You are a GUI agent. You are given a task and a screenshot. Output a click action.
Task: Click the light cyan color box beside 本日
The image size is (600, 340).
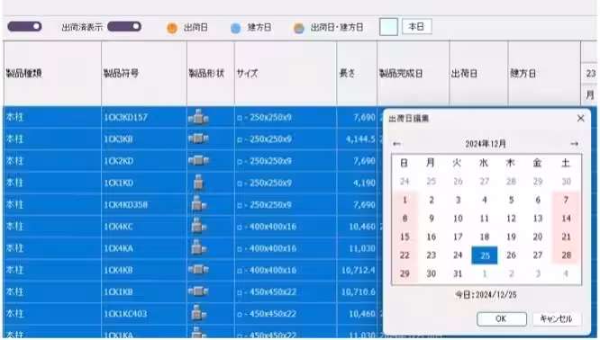coord(388,27)
